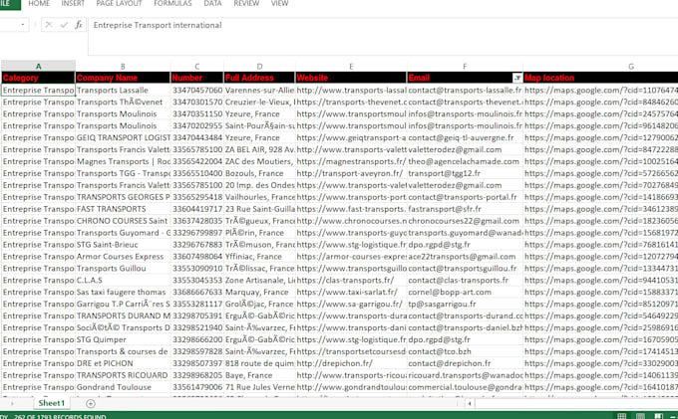Click the Cancel (X) formula bar icon

click(x=49, y=25)
